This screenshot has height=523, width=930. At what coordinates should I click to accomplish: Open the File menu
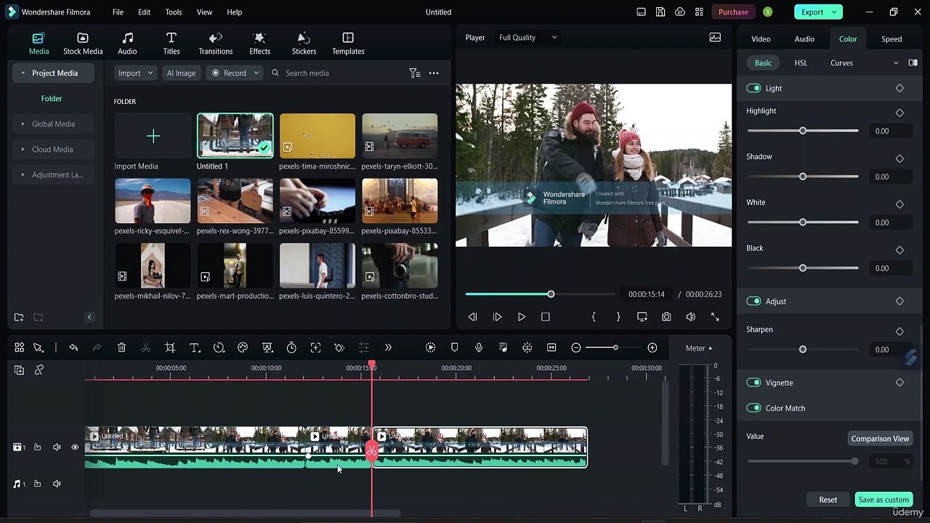pyautogui.click(x=118, y=12)
